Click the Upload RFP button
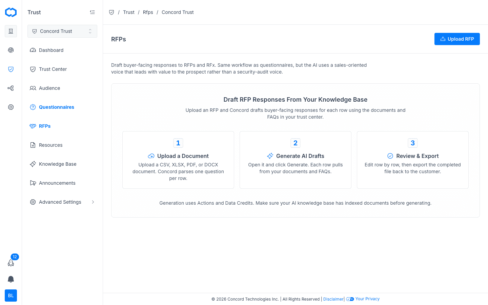Viewport: 488px width, 305px height. [x=457, y=39]
